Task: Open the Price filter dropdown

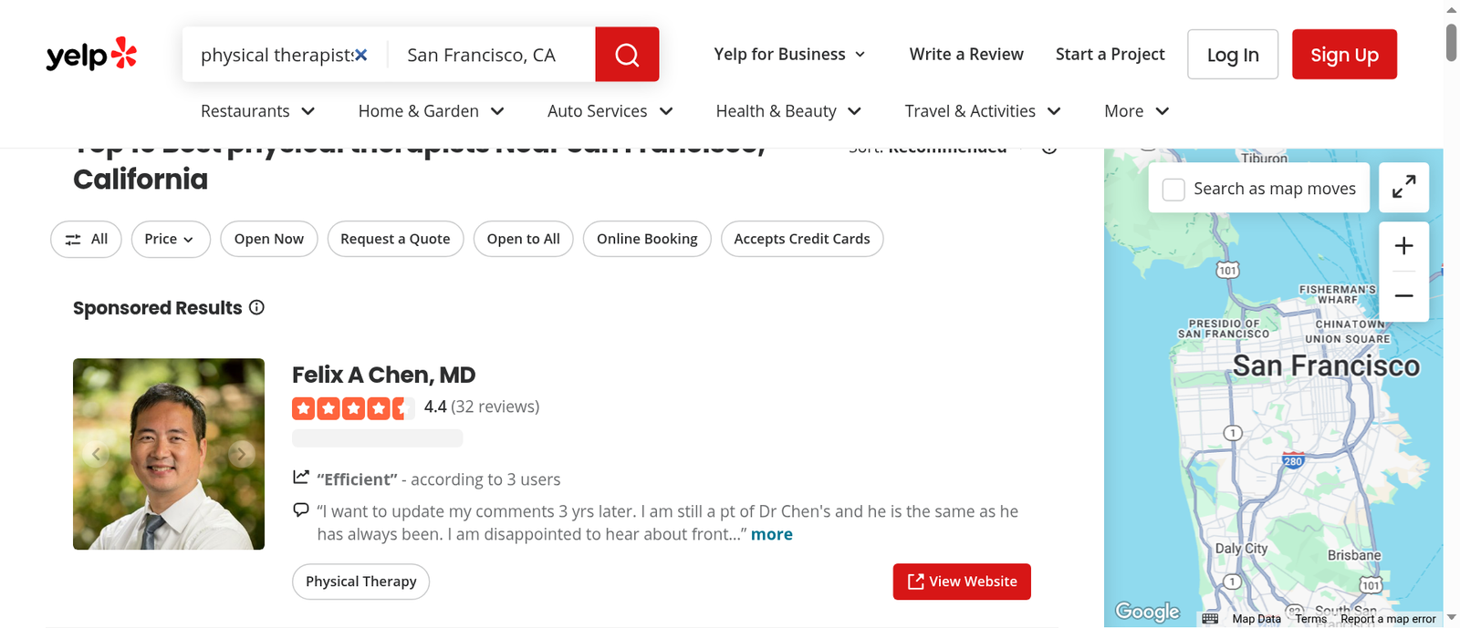Action: coord(171,239)
